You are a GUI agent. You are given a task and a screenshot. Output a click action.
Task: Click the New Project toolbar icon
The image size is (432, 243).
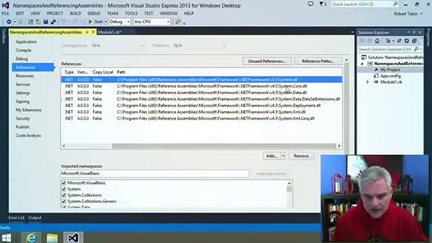[30, 22]
